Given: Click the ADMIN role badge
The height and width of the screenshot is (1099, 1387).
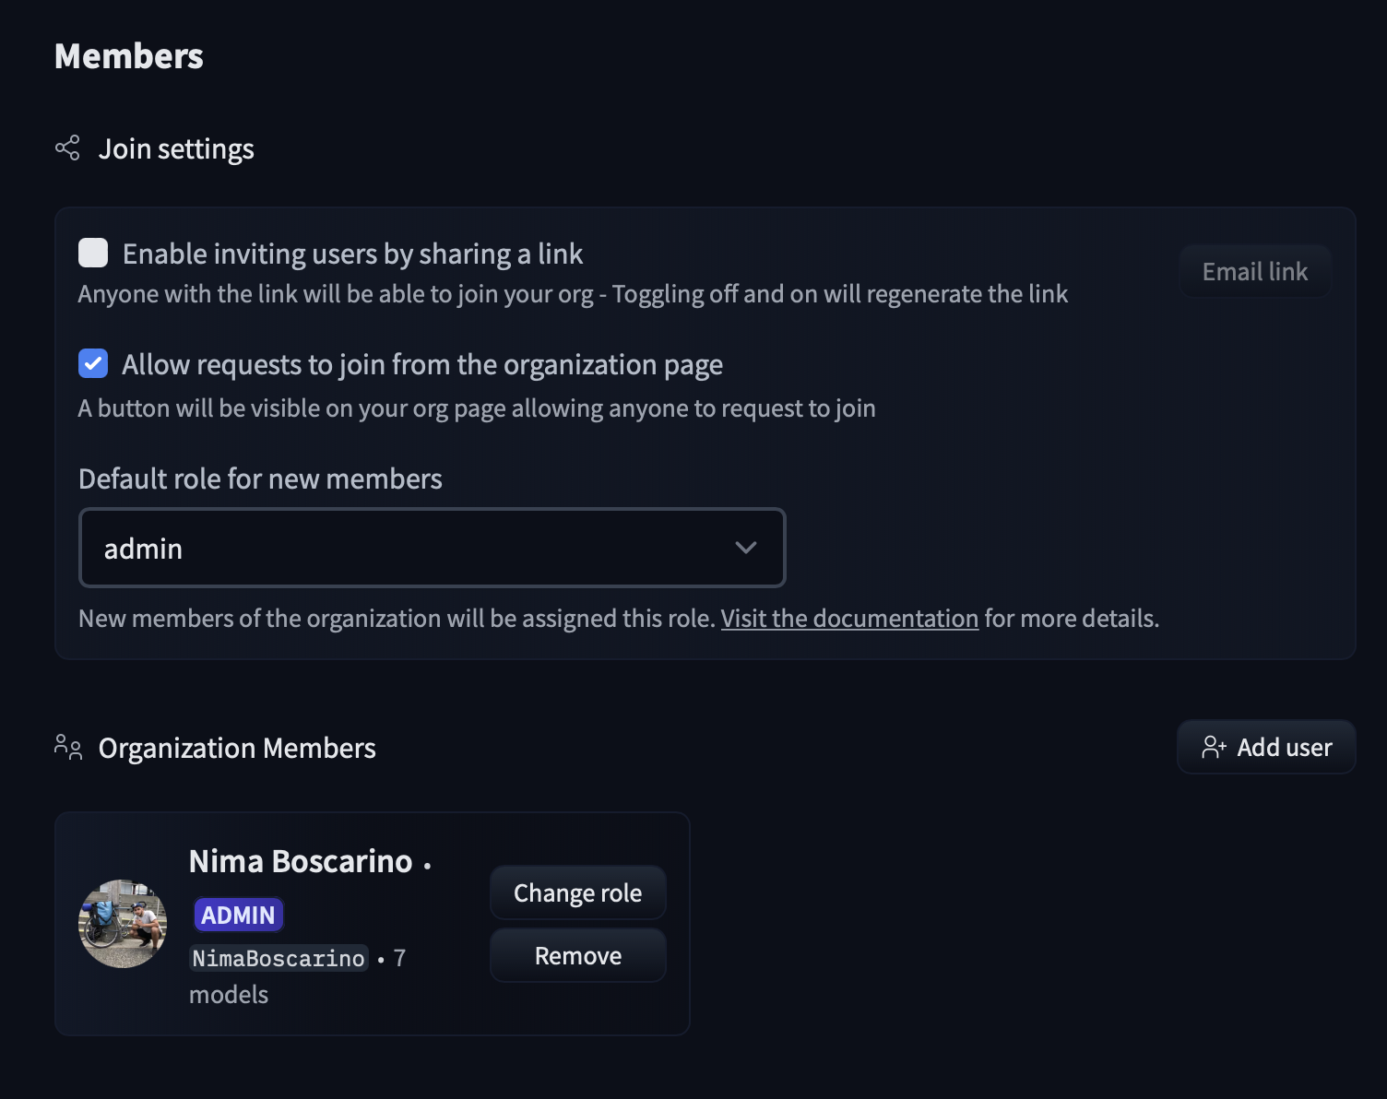Looking at the screenshot, I should tap(238, 915).
